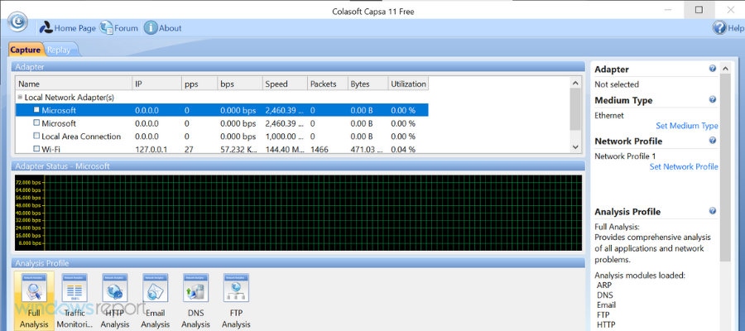Click the Adapter Status - Microsoft graph
Viewport: 745px width, 331px height.
click(298, 213)
